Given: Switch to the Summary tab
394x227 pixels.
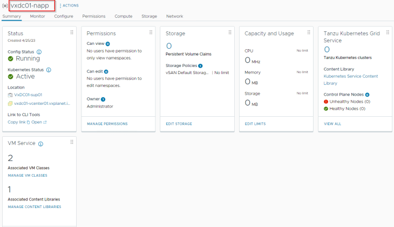Looking at the screenshot, I should 11,16.
